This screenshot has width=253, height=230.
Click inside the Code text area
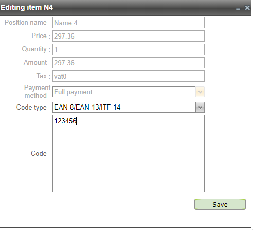129,153
